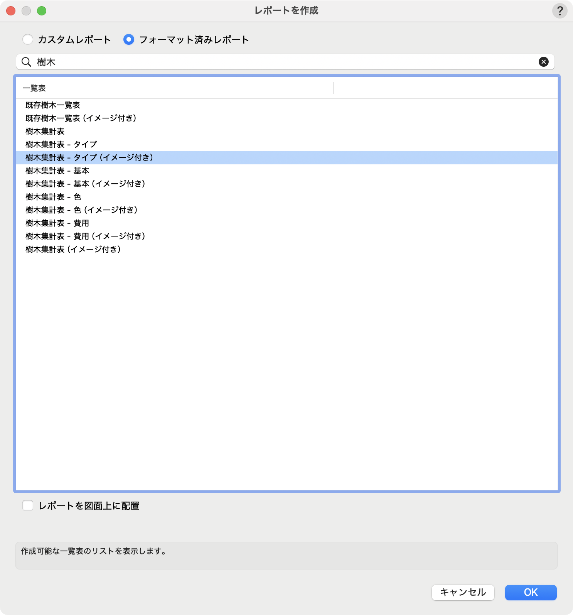
Task: Select 樹木集計表 - タイプ without images
Action: (x=61, y=145)
